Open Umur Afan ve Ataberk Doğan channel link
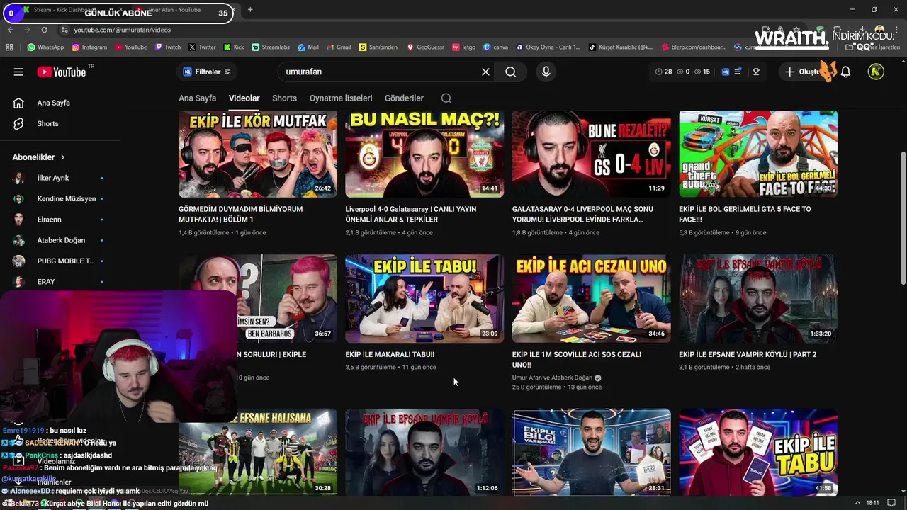 pyautogui.click(x=552, y=378)
